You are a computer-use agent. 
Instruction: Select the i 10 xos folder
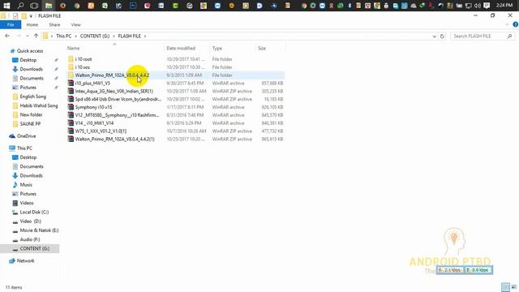pyautogui.click(x=83, y=67)
